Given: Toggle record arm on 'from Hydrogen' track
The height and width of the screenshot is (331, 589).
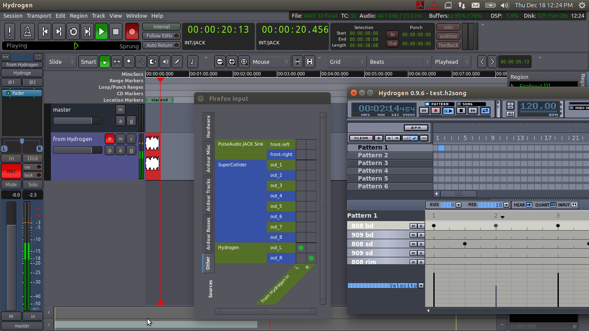Looking at the screenshot, I should point(110,139).
